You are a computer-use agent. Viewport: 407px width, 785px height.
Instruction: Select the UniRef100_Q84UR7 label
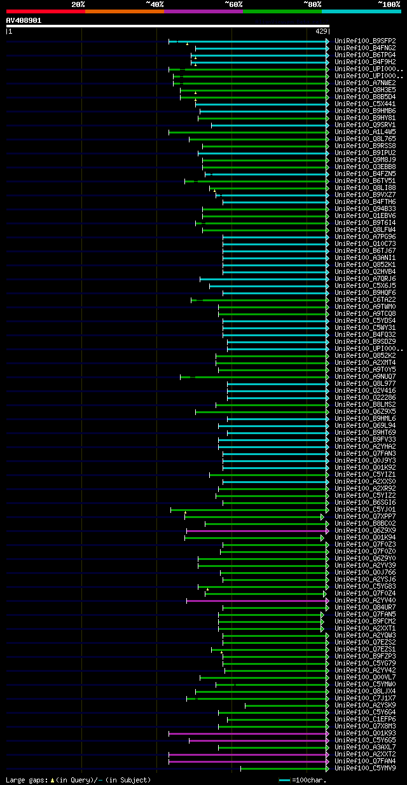pos(365,607)
